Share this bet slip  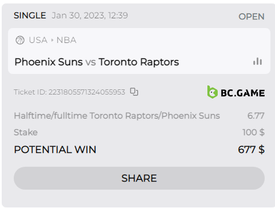click(139, 178)
